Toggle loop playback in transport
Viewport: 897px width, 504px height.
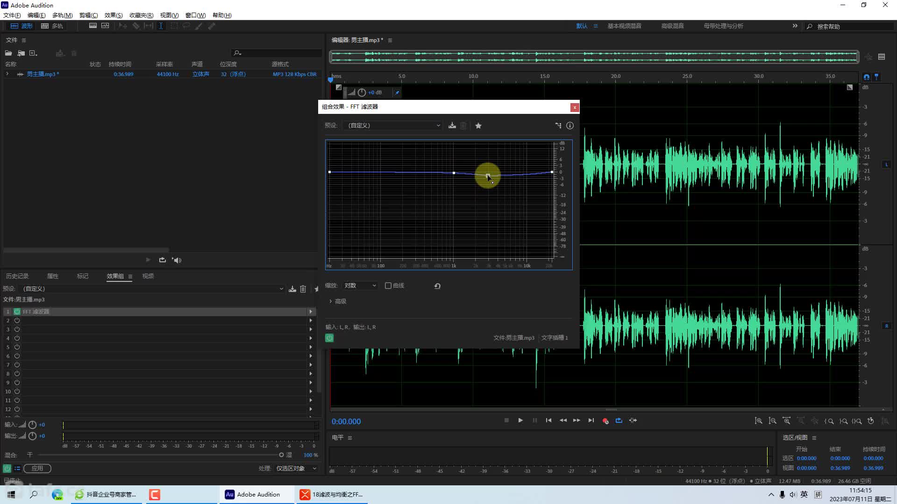point(619,420)
